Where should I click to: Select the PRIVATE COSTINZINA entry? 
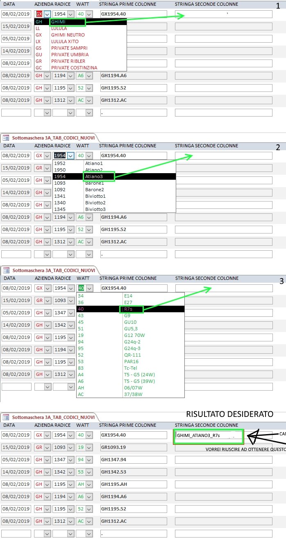(74, 68)
